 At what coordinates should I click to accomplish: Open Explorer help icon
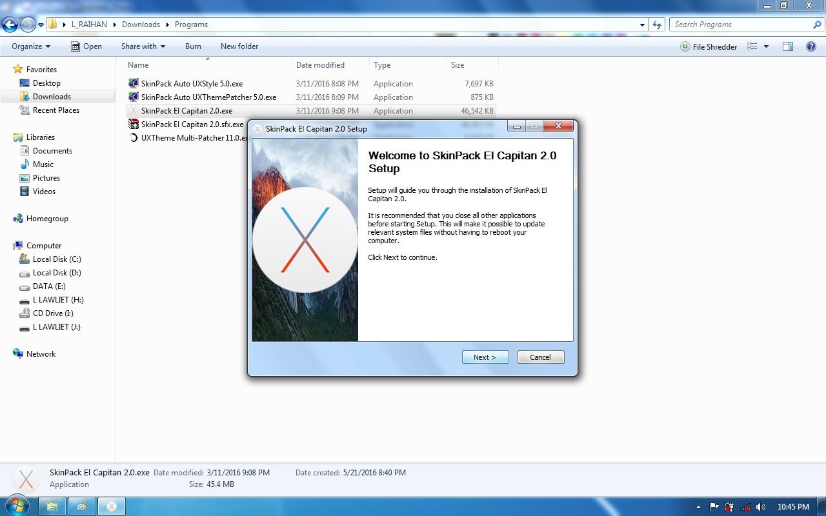(812, 46)
